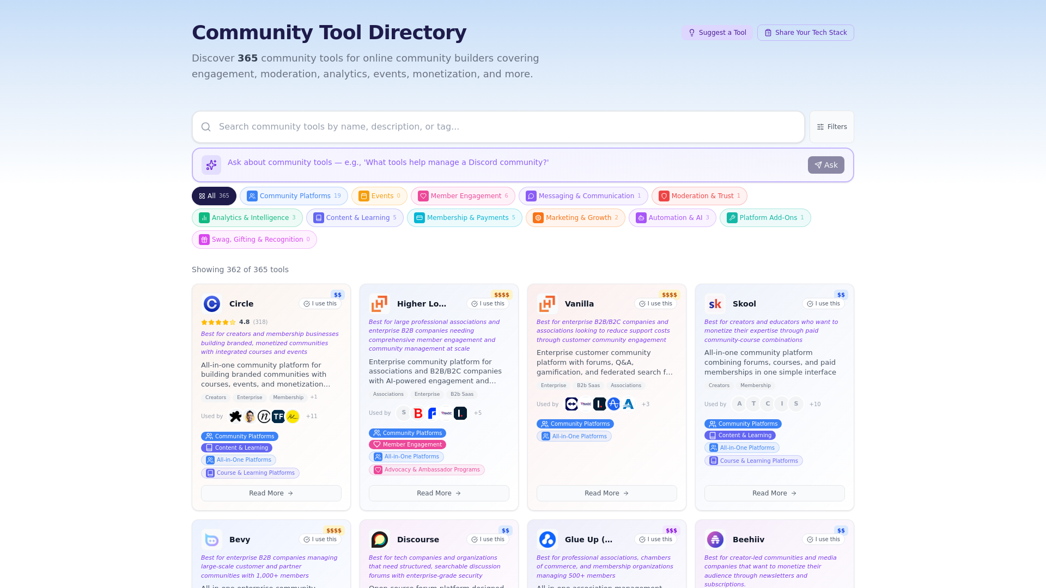Screen dimensions: 1046x588
Task: Toggle 'I use this' on the Vanilla card
Action: pyautogui.click(x=656, y=304)
